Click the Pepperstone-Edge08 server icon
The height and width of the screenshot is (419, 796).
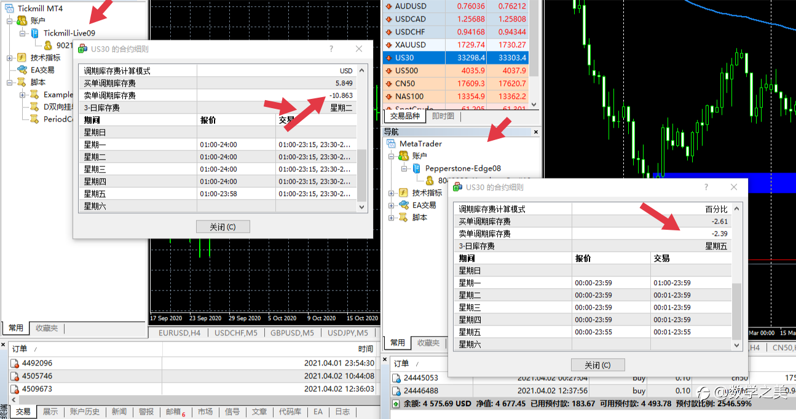pos(417,168)
